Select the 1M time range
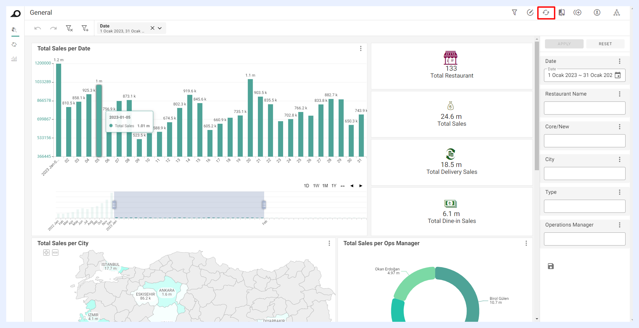 click(325, 186)
